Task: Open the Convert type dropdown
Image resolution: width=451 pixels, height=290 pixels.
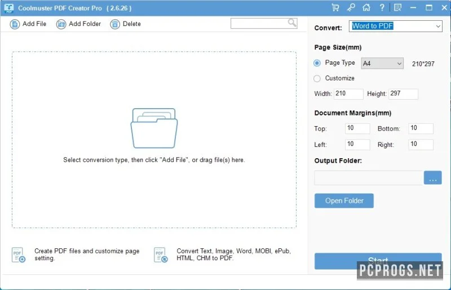Action: pyautogui.click(x=396, y=26)
